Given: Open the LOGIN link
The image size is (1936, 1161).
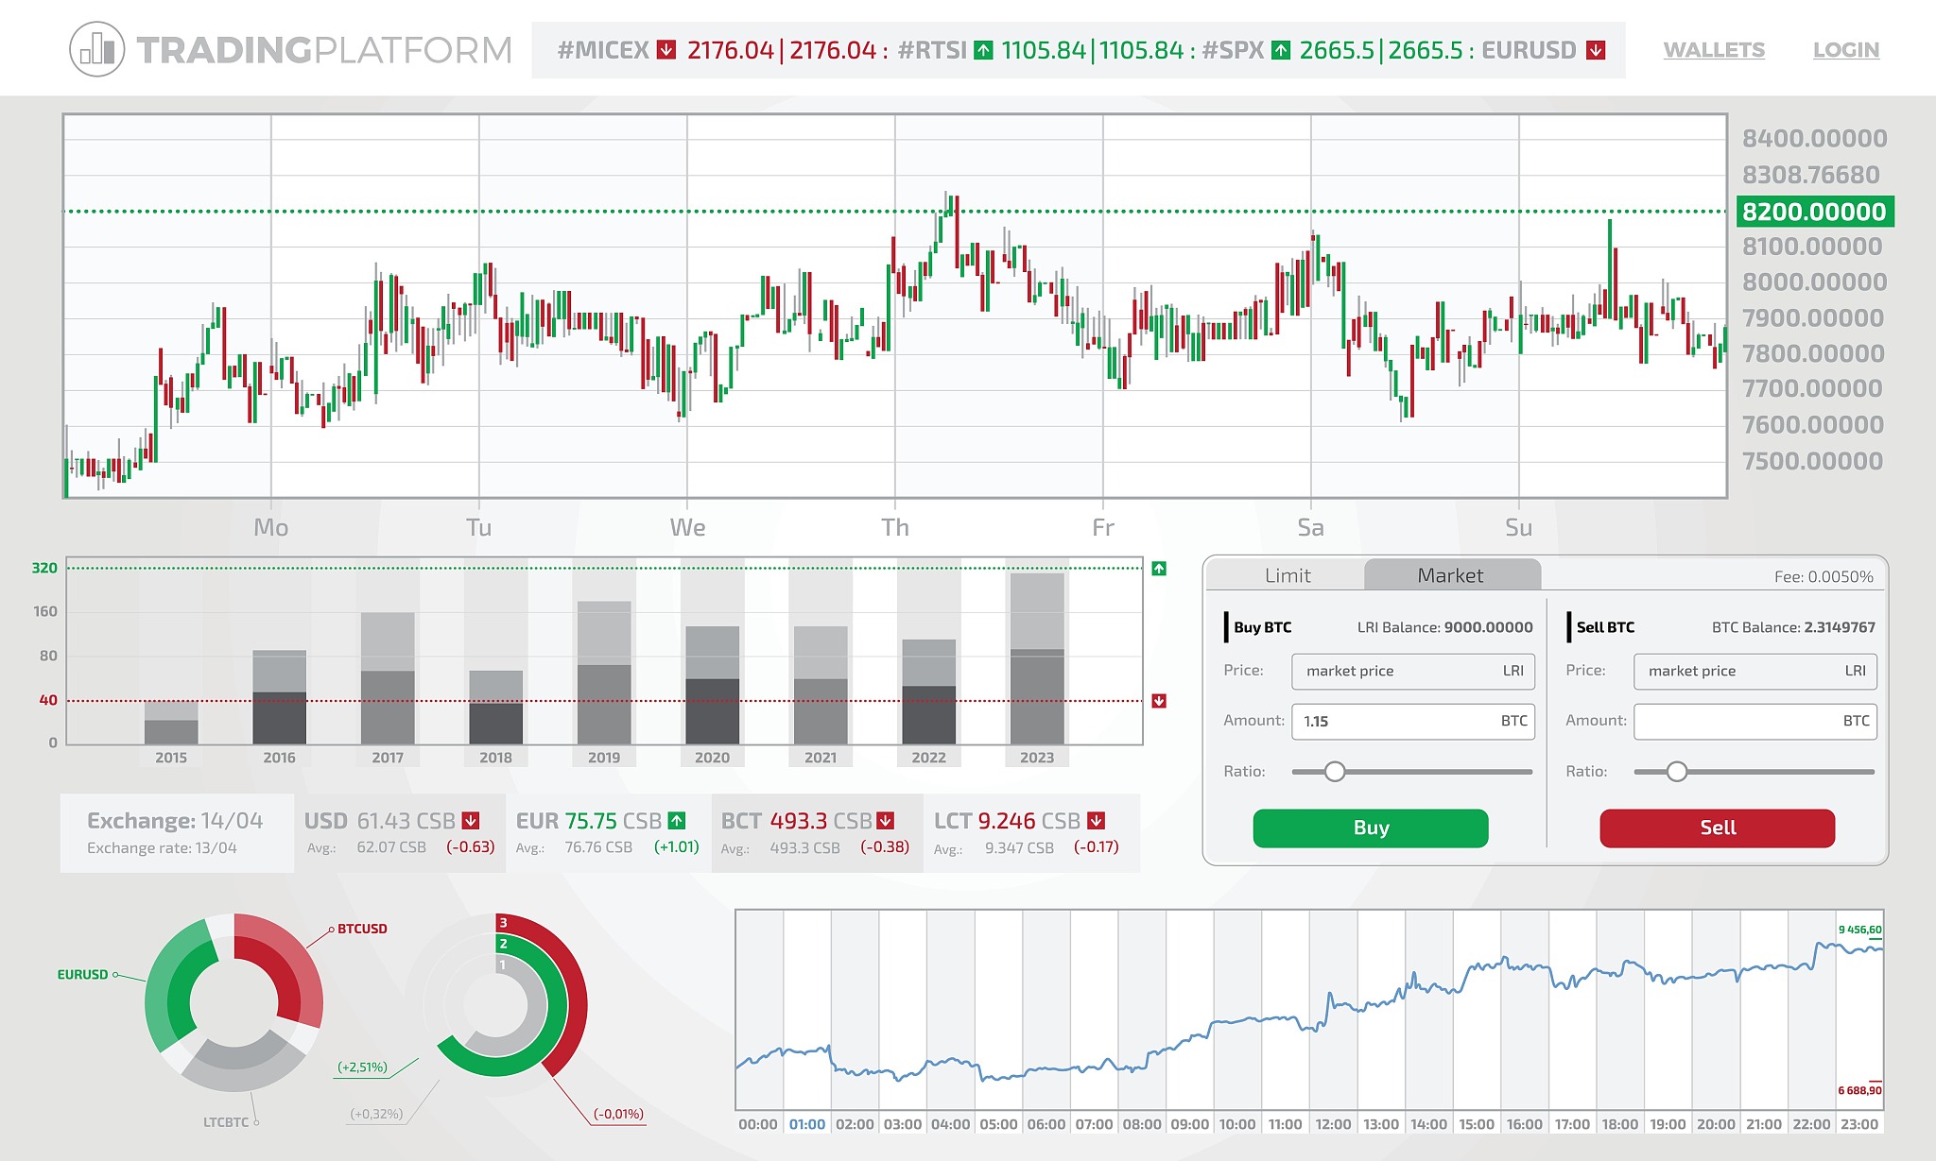Looking at the screenshot, I should point(1845,50).
